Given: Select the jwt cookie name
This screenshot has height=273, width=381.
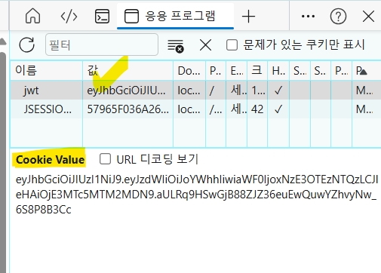Looking at the screenshot, I should click(x=31, y=90).
